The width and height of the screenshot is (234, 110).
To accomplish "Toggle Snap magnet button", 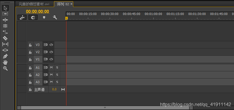I will click(33, 18).
